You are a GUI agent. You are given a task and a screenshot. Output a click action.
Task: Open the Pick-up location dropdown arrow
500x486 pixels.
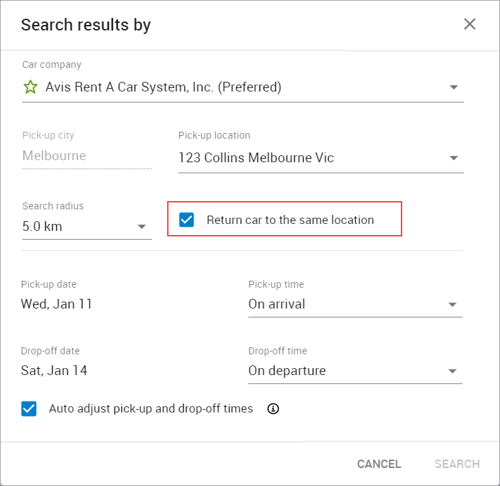(454, 158)
